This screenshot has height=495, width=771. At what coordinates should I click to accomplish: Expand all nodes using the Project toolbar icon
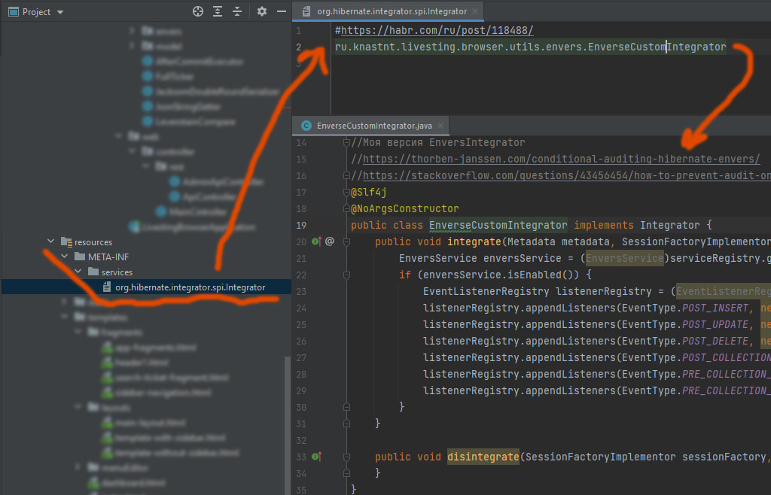pos(218,11)
